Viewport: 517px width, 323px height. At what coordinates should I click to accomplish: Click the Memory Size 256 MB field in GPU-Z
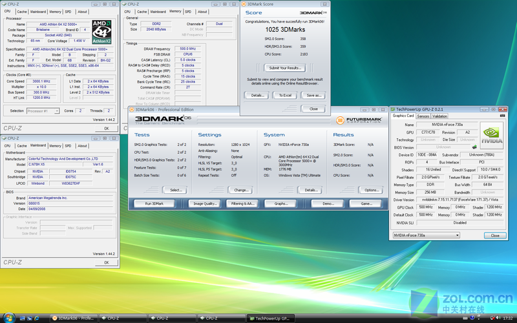point(430,192)
